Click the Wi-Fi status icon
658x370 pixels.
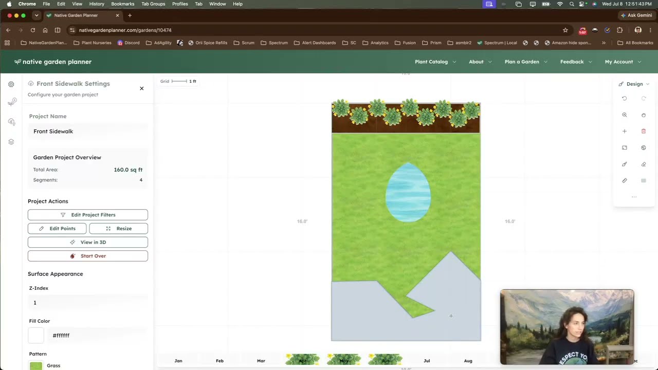tap(560, 4)
